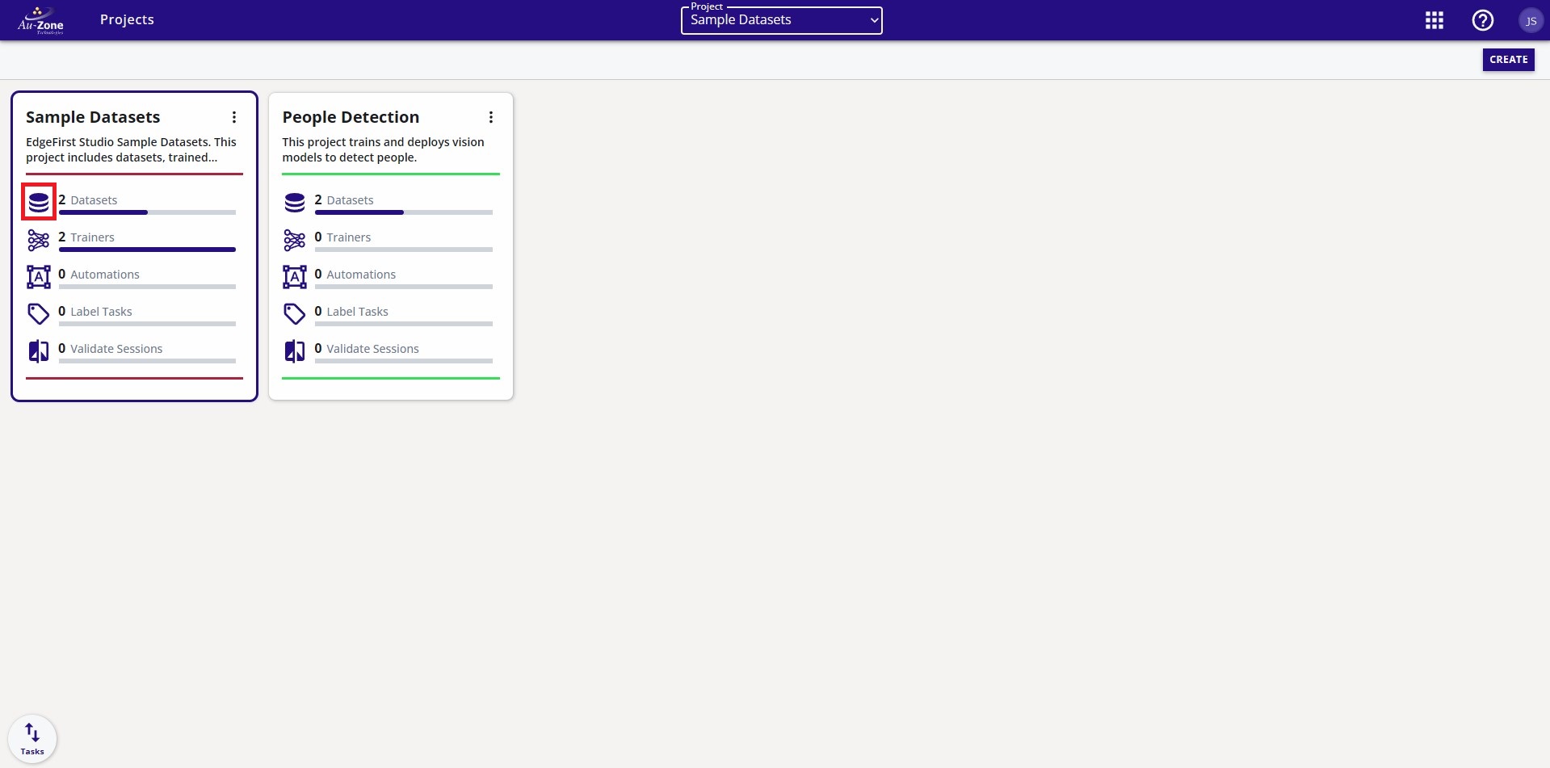Open the apps grid menu

pos(1434,20)
